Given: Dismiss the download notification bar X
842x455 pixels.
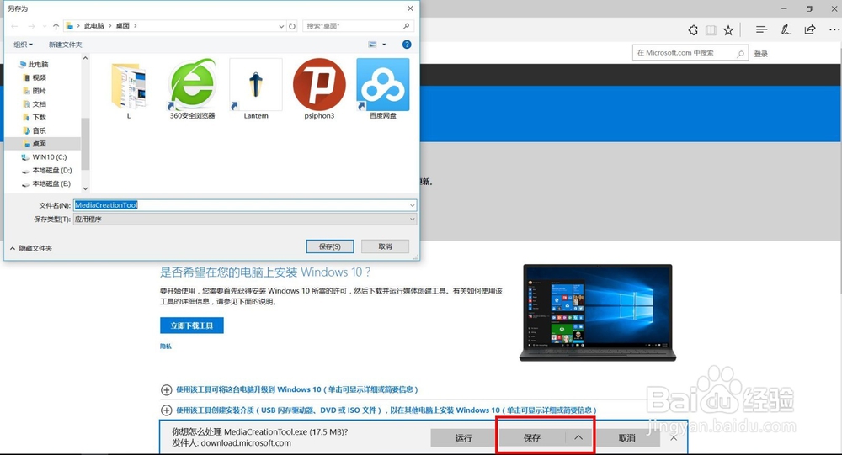Looking at the screenshot, I should [x=674, y=438].
